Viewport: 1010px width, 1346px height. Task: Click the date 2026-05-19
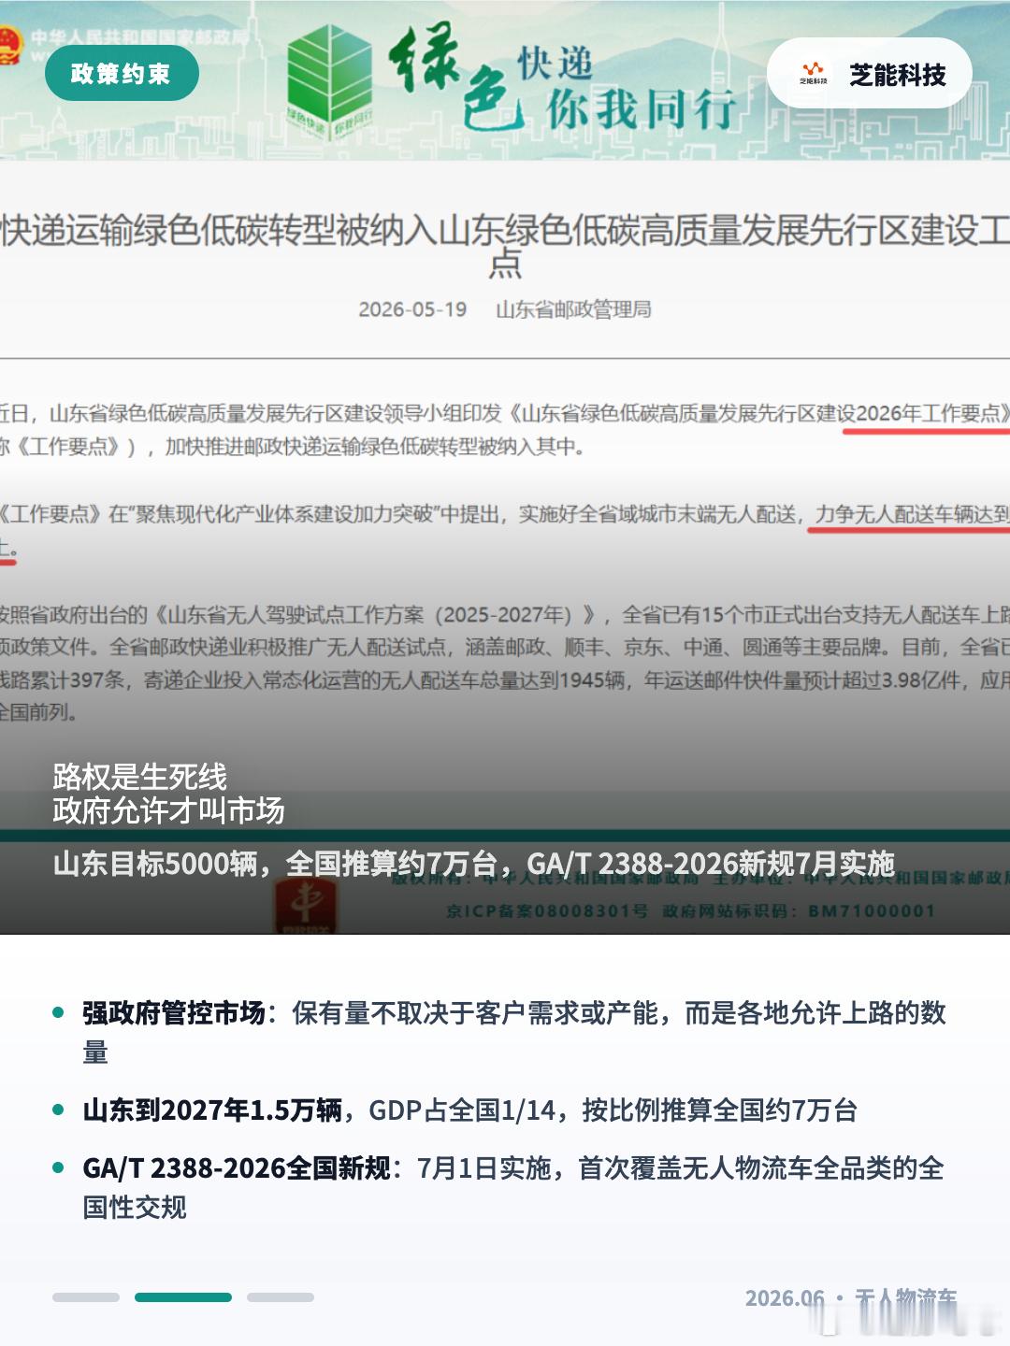point(412,309)
